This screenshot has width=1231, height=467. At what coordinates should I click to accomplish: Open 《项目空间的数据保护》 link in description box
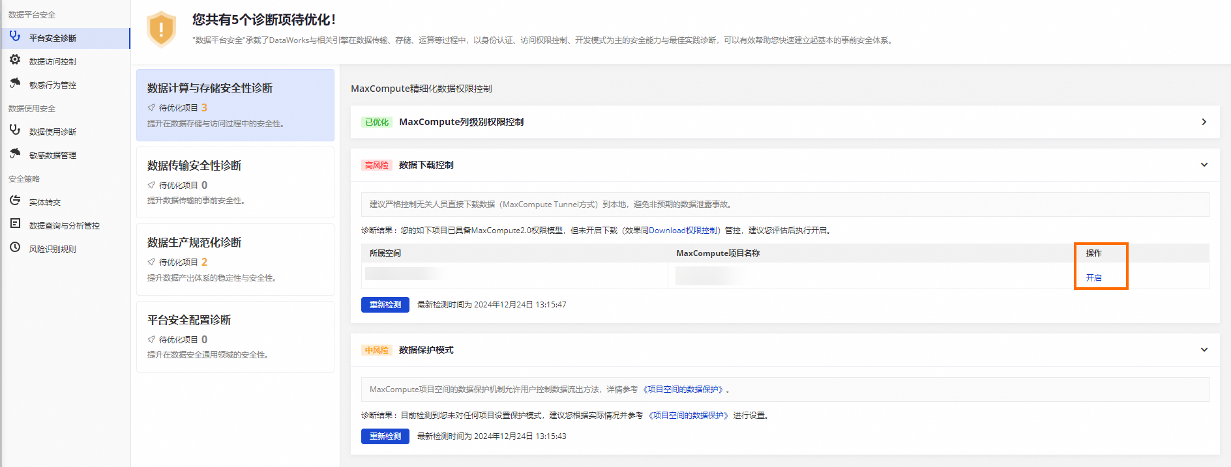click(x=683, y=389)
